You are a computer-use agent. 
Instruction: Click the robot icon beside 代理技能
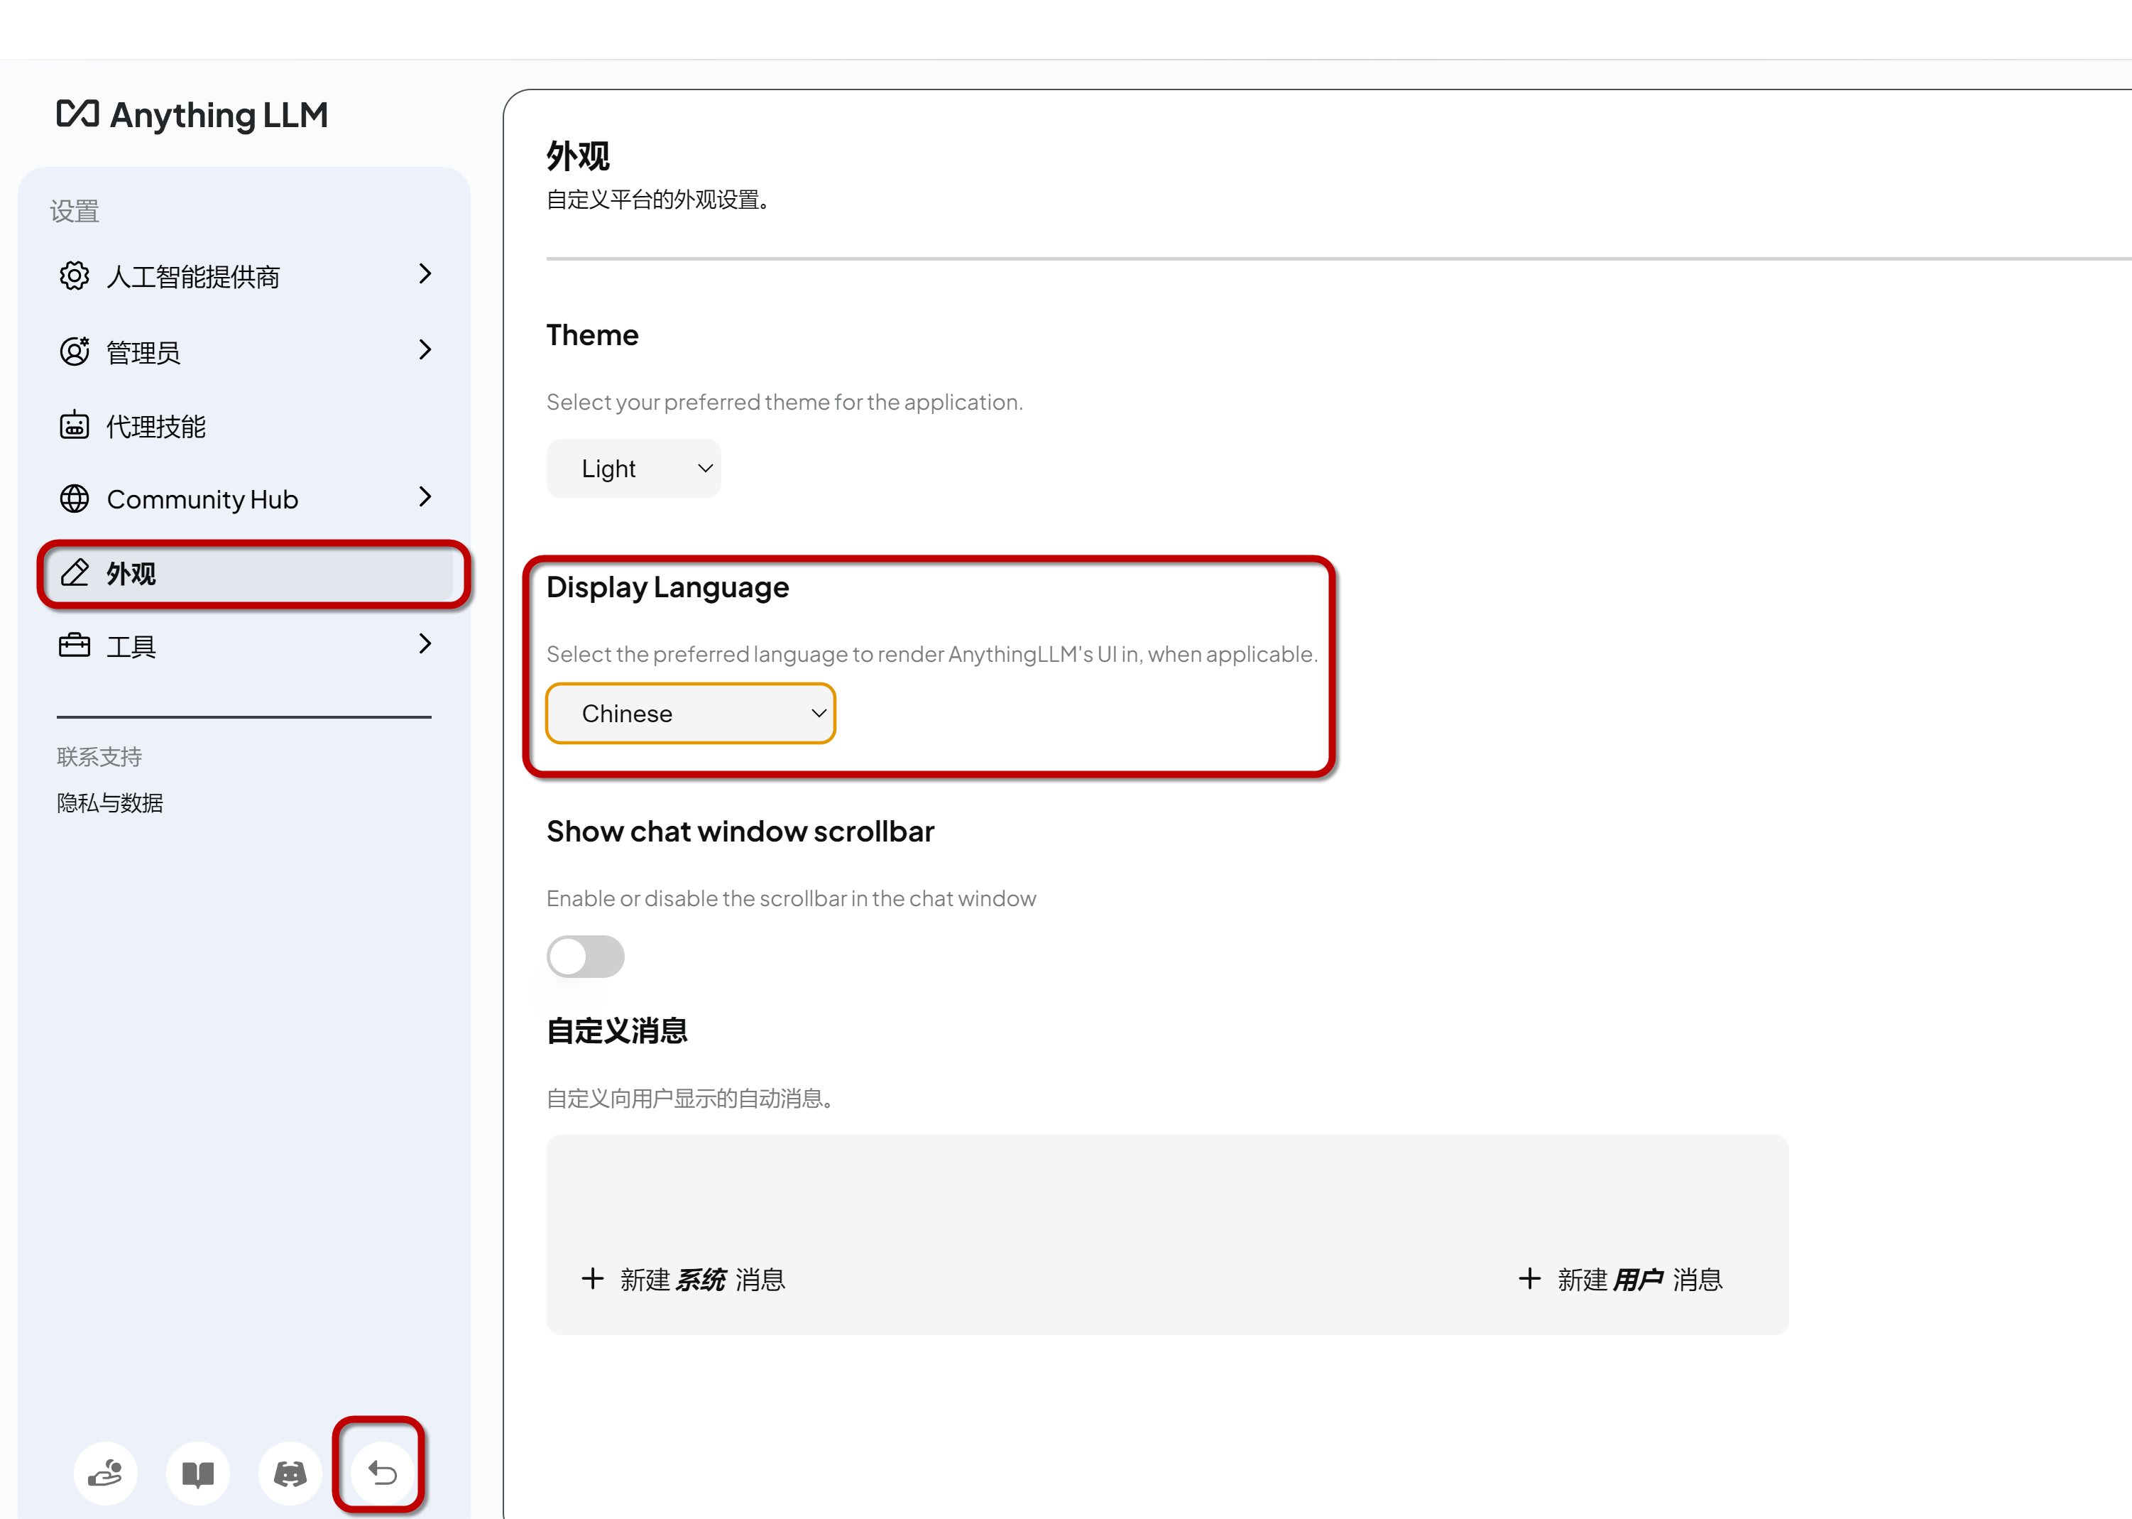pos(74,425)
